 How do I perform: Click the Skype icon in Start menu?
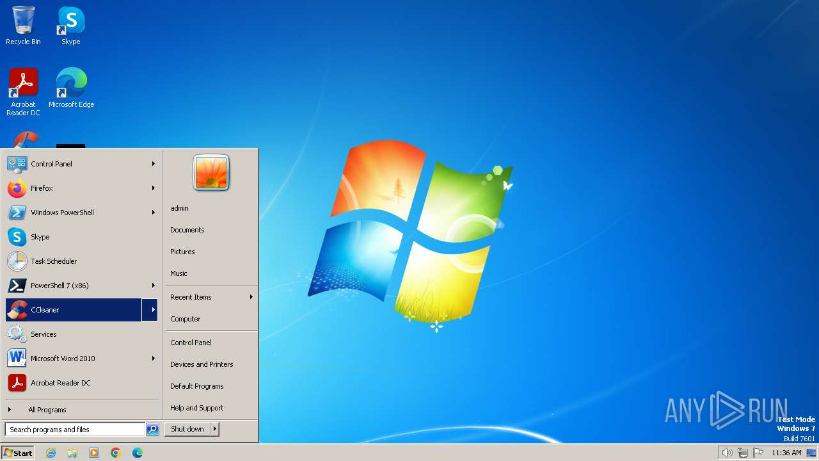(x=17, y=237)
